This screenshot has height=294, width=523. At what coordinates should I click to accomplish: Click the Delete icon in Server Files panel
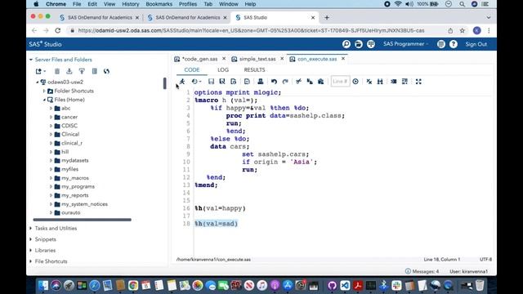(x=57, y=71)
